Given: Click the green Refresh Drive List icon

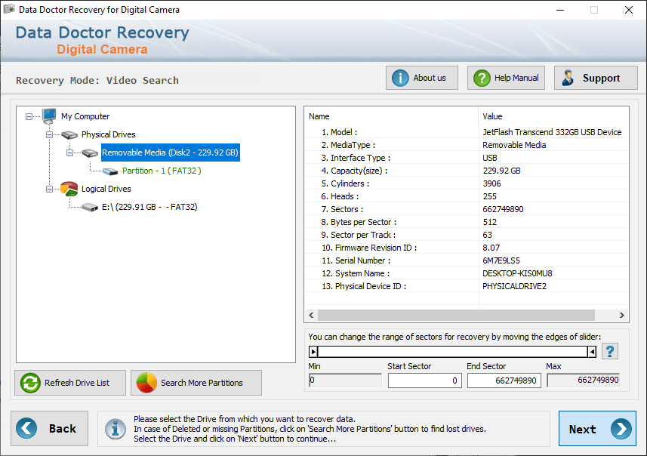Looking at the screenshot, I should coord(30,383).
